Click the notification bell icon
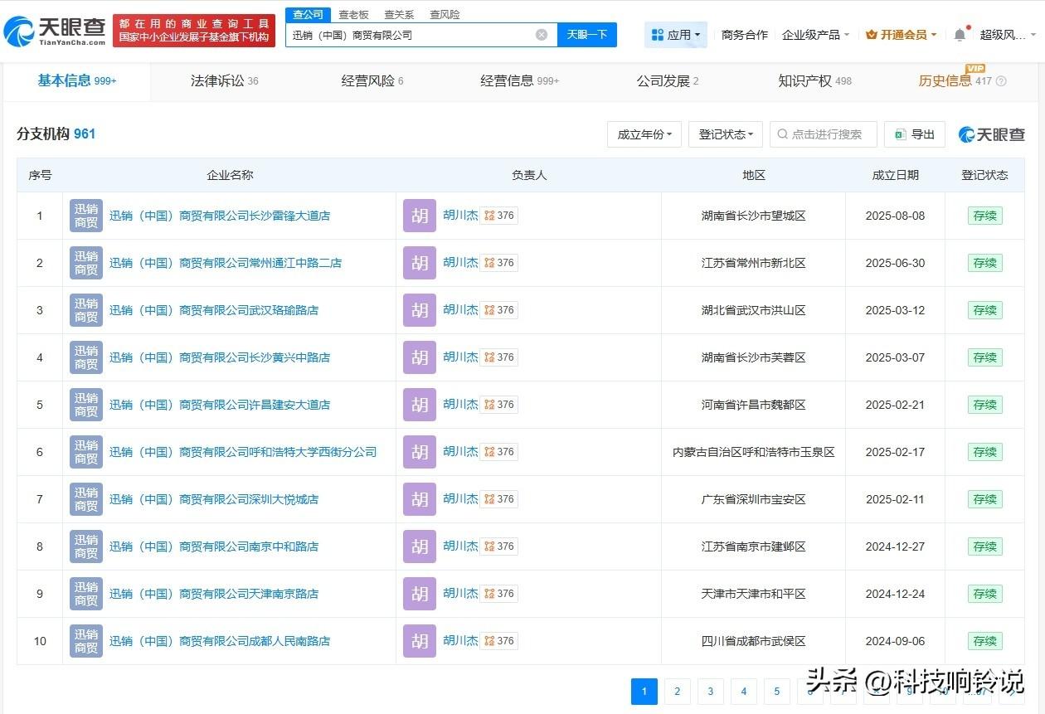 (x=960, y=35)
